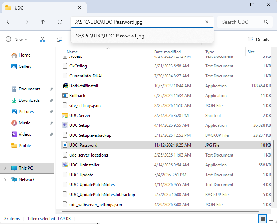Open the Downloads quick access folder
The width and height of the screenshot is (277, 224).
coord(26,100)
